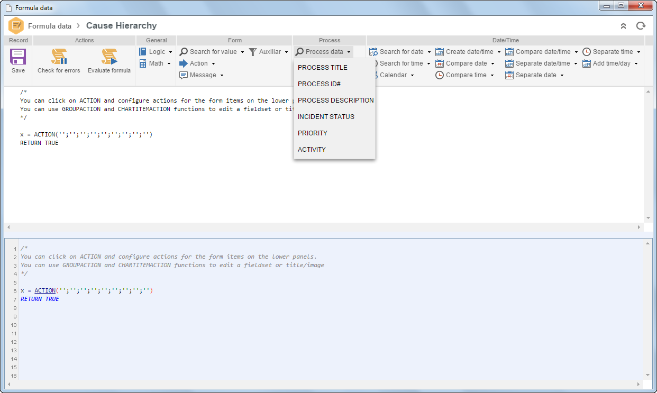
Task: Click the Add time/day button
Action: (611, 63)
